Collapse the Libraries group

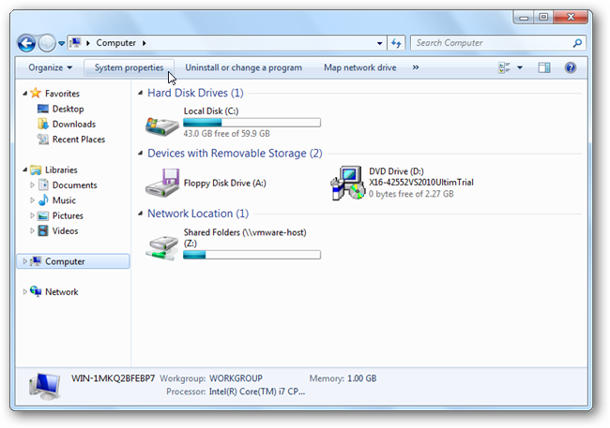pos(25,170)
